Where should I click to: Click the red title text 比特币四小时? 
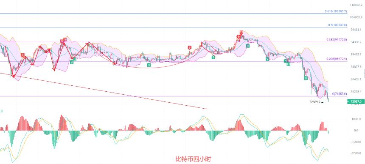coord(193,159)
